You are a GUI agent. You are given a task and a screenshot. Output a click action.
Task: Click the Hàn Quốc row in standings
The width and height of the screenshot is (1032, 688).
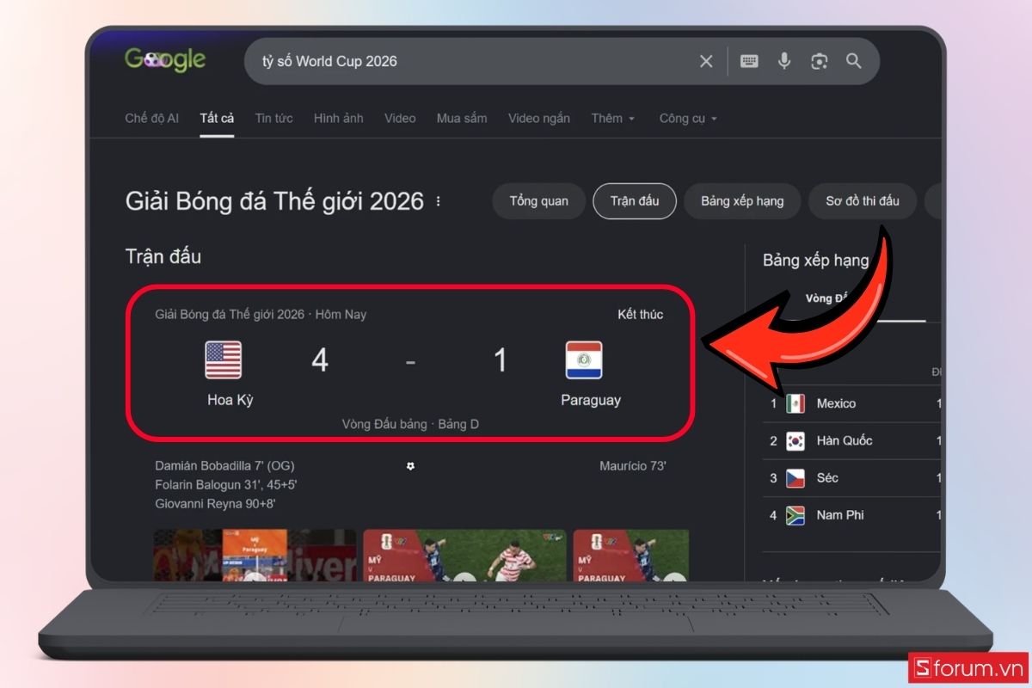(851, 440)
